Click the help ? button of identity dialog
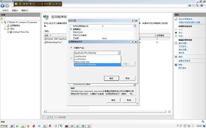 click(x=132, y=42)
